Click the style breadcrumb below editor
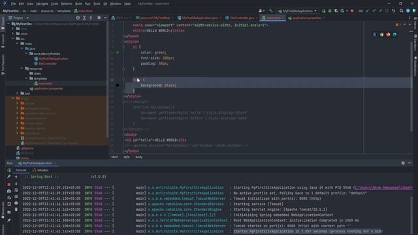Viewport: 418px width, 235px height. click(127, 157)
